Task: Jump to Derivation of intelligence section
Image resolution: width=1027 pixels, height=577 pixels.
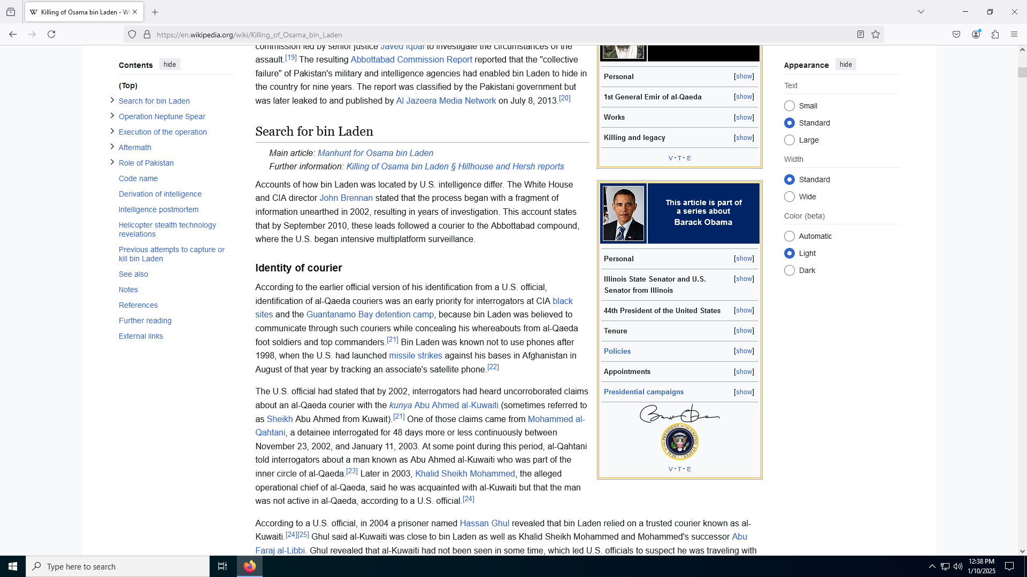Action: click(x=160, y=194)
